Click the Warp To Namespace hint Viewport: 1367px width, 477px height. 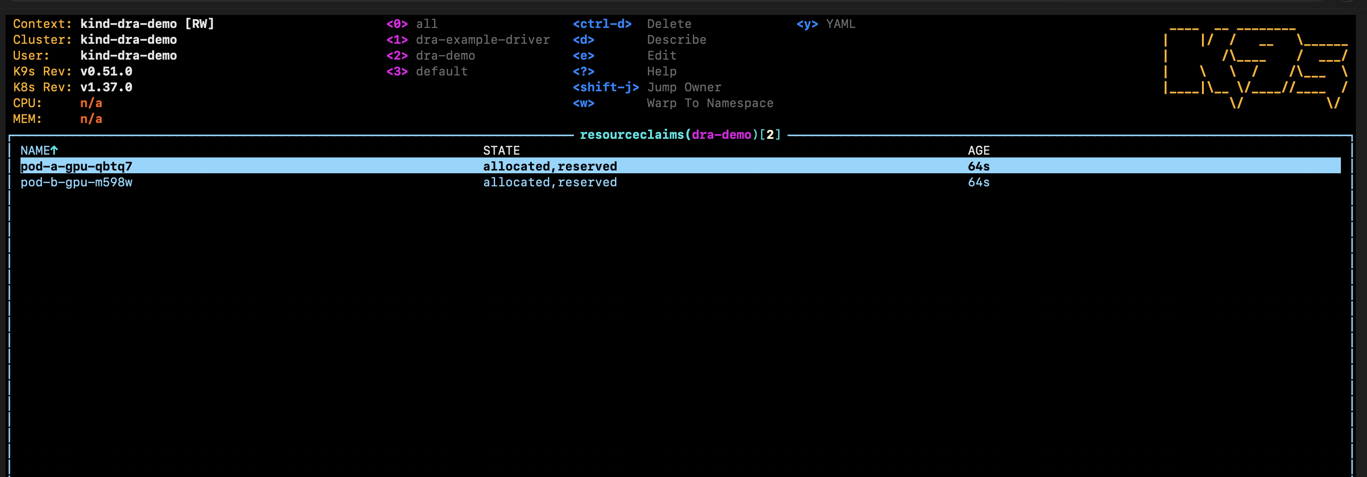(x=673, y=103)
